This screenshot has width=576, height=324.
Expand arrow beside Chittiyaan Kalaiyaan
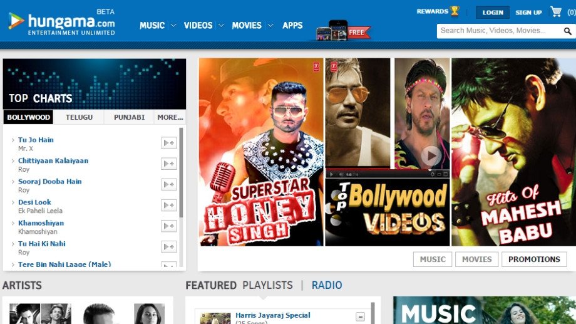pos(13,160)
